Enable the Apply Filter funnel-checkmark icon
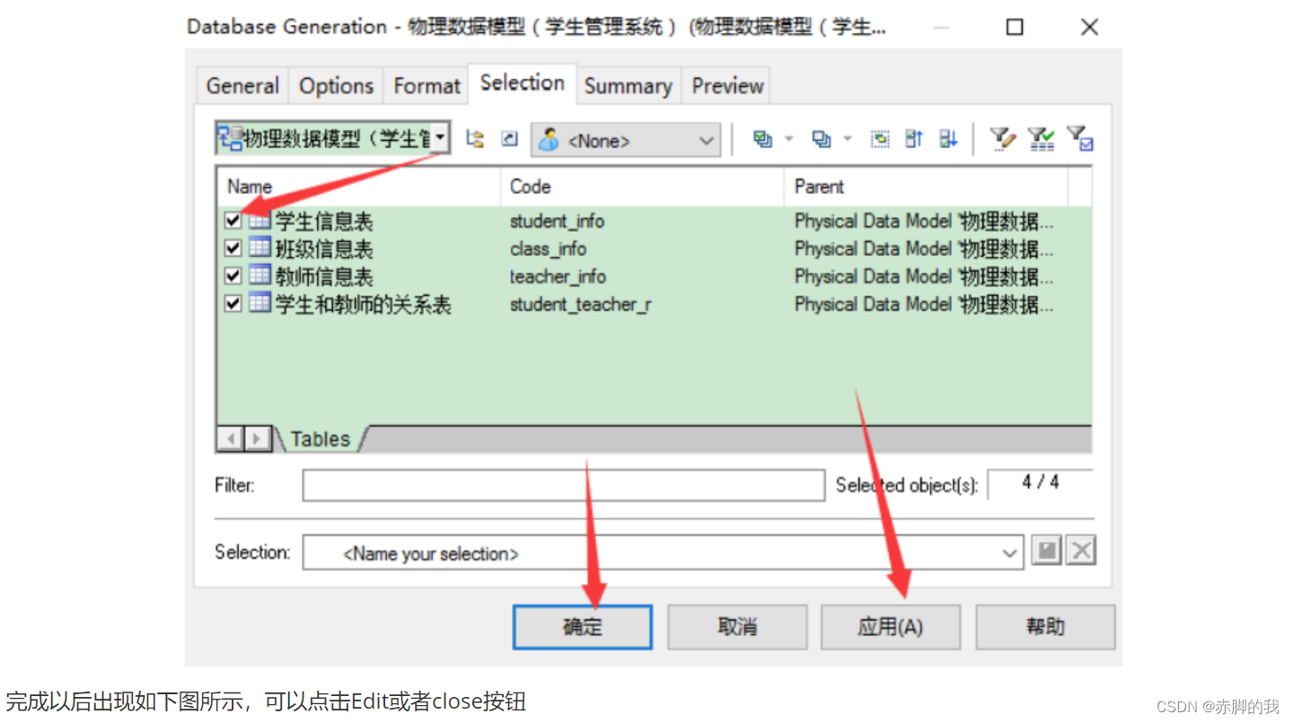This screenshot has width=1293, height=723. click(1042, 139)
